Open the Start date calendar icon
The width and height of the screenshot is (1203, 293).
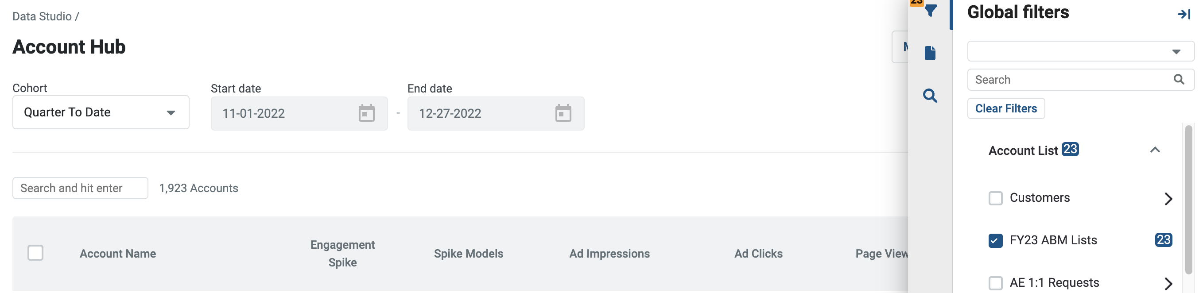click(x=366, y=113)
